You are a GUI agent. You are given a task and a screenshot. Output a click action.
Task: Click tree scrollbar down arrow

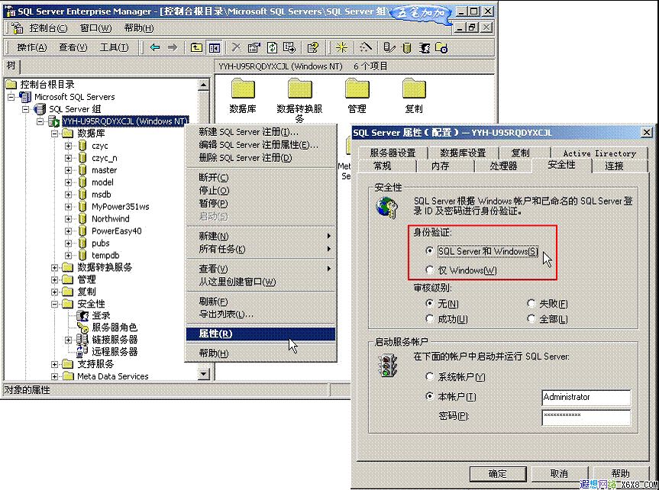click(x=203, y=373)
